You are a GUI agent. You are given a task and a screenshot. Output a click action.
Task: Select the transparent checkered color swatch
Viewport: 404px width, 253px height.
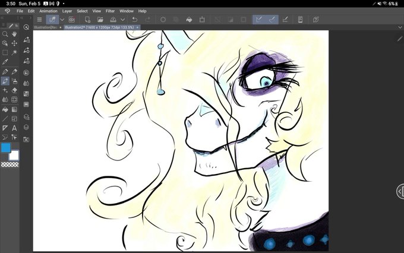(10, 165)
